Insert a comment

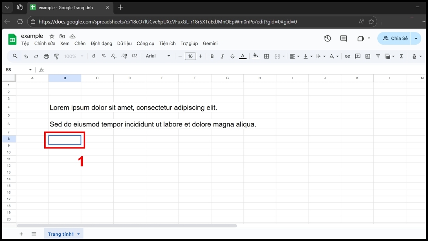point(357,56)
